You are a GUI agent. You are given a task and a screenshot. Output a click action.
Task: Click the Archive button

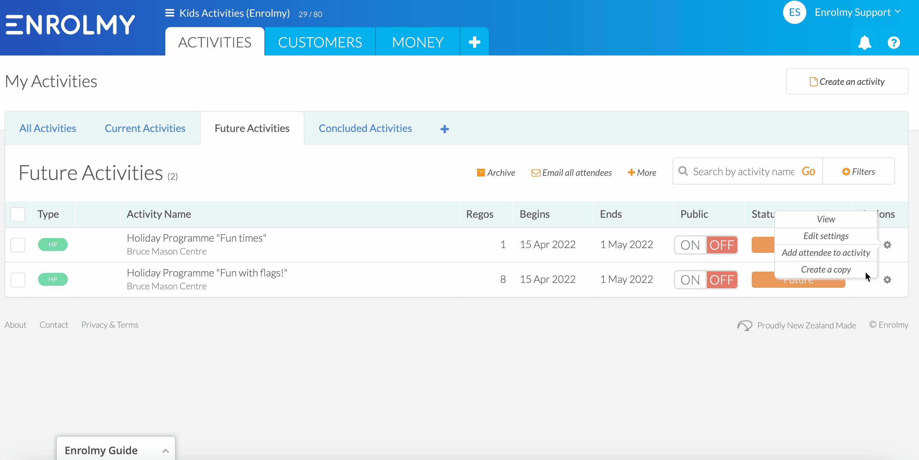tap(496, 173)
